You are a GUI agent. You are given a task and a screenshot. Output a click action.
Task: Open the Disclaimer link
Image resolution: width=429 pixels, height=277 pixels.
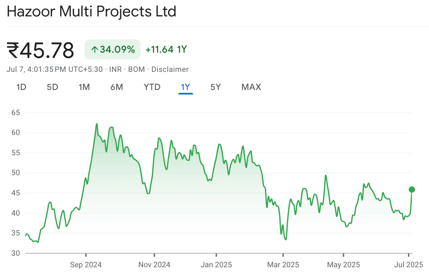point(170,69)
